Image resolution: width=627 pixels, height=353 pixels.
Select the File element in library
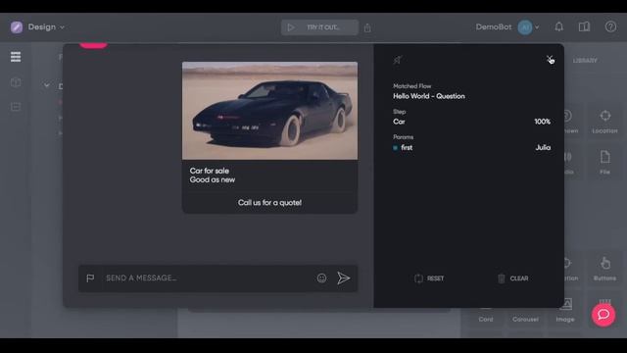[605, 162]
